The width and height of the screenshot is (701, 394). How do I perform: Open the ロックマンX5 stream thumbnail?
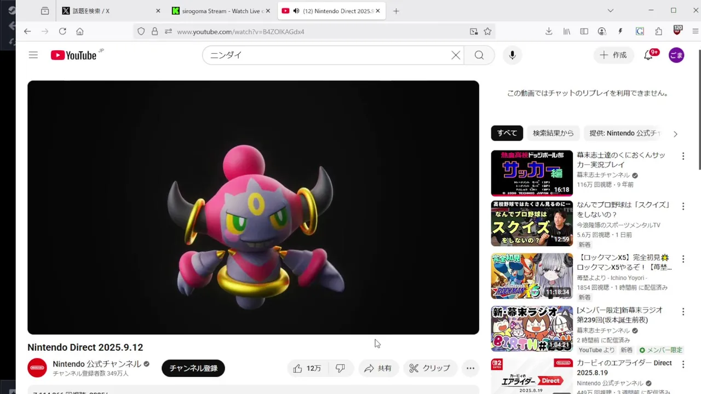tap(532, 276)
